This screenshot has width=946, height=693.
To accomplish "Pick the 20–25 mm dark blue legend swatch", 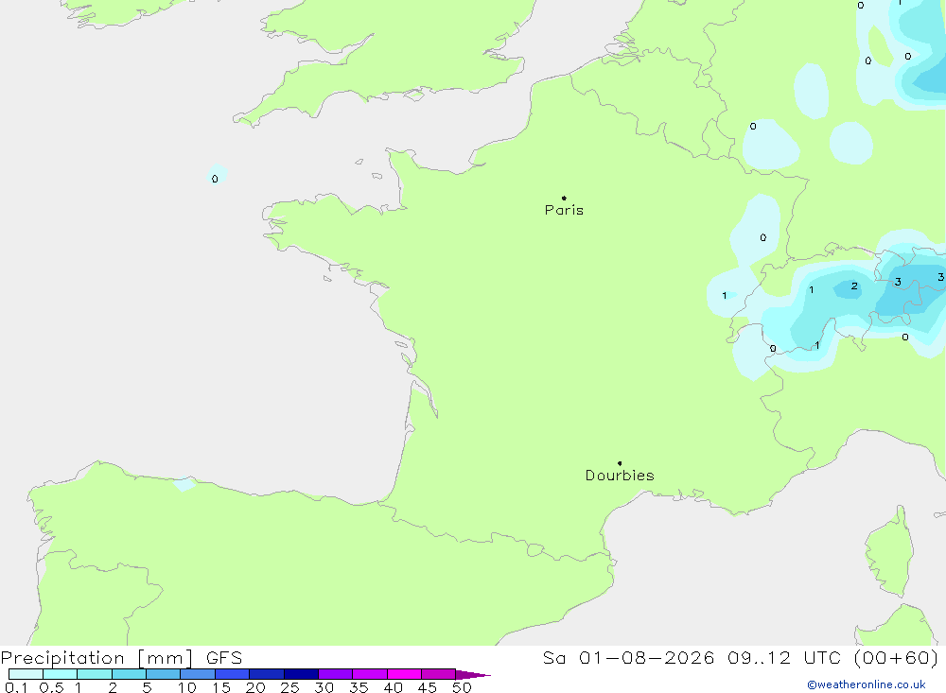I will click(x=267, y=674).
